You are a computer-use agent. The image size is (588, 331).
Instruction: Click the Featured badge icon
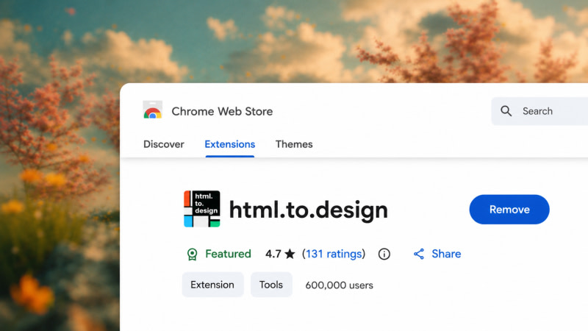click(x=193, y=254)
